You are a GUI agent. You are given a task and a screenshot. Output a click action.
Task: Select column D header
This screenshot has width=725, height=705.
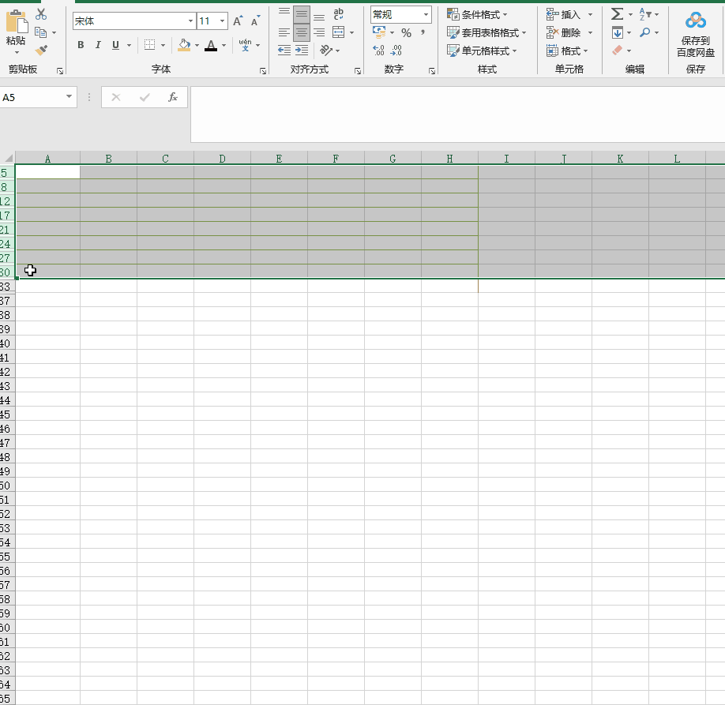point(223,159)
